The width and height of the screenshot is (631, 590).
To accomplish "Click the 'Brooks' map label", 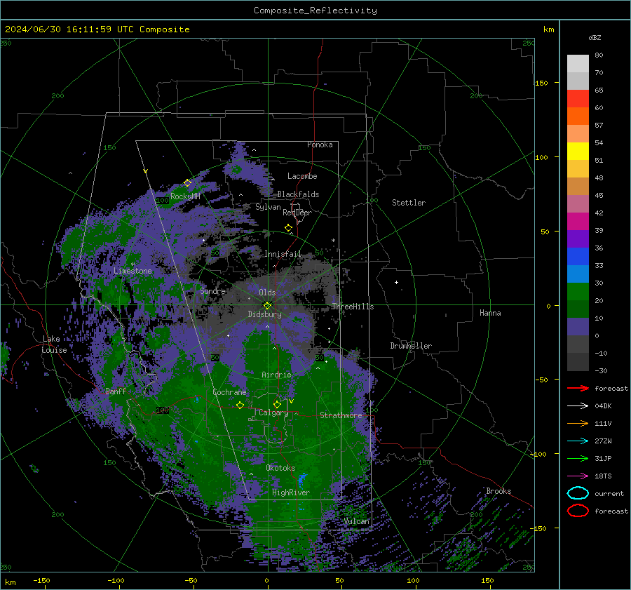I will click(x=498, y=491).
